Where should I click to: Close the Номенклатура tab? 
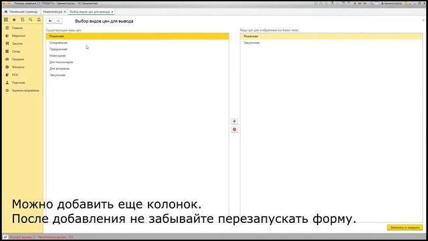point(65,12)
